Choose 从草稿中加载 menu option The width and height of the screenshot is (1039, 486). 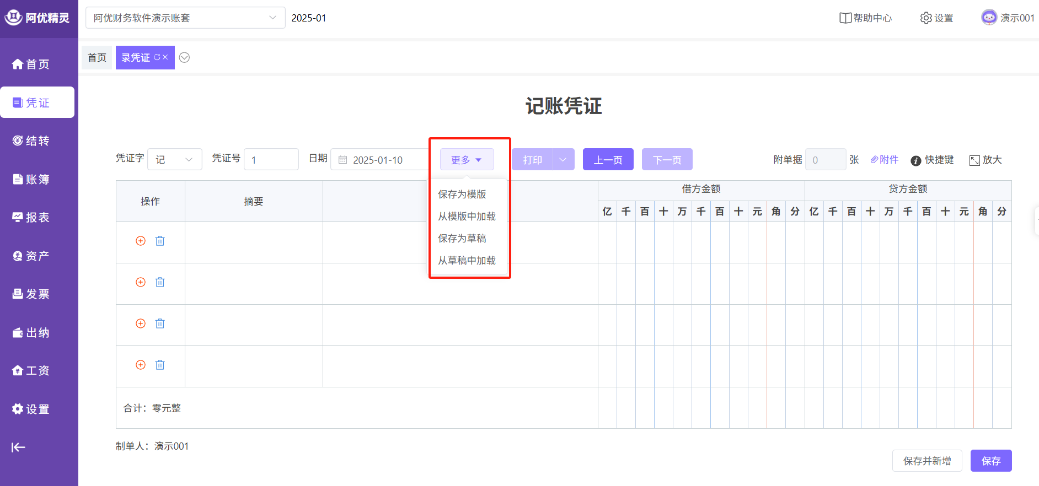pyautogui.click(x=467, y=260)
